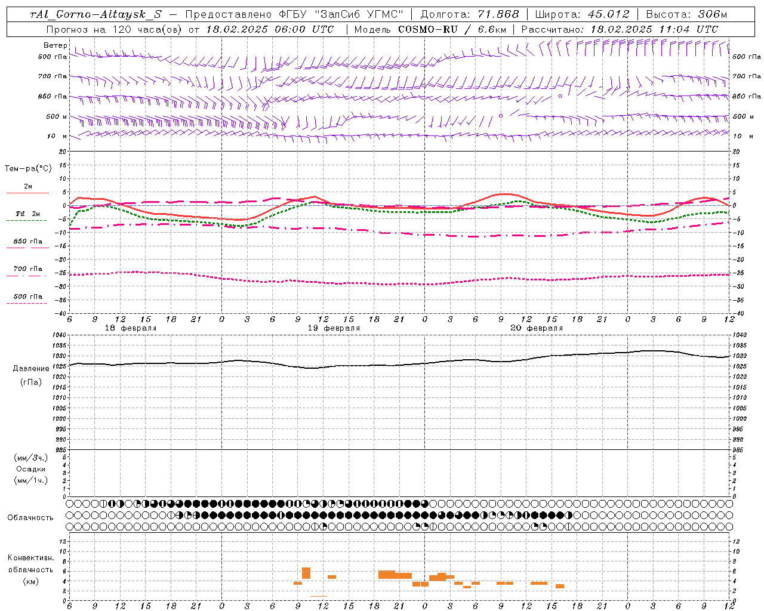Select the text Предоставлено ФГБУ "ЗапСиб УГМС"
This screenshot has height=611, width=764.
(294, 14)
